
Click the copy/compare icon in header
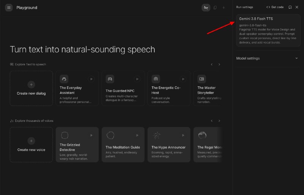(215, 8)
